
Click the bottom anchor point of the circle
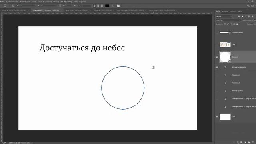tap(123, 109)
